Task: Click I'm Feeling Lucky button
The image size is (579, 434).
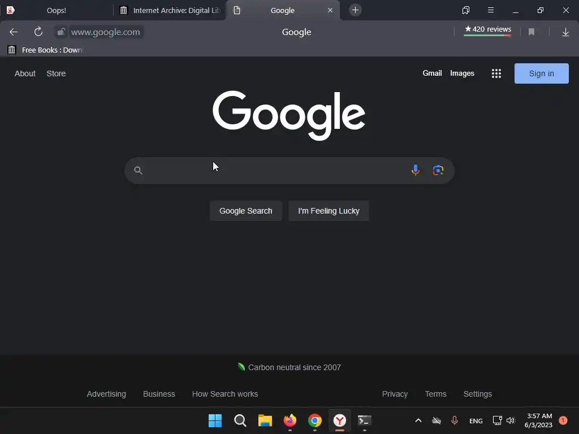Action: point(329,211)
